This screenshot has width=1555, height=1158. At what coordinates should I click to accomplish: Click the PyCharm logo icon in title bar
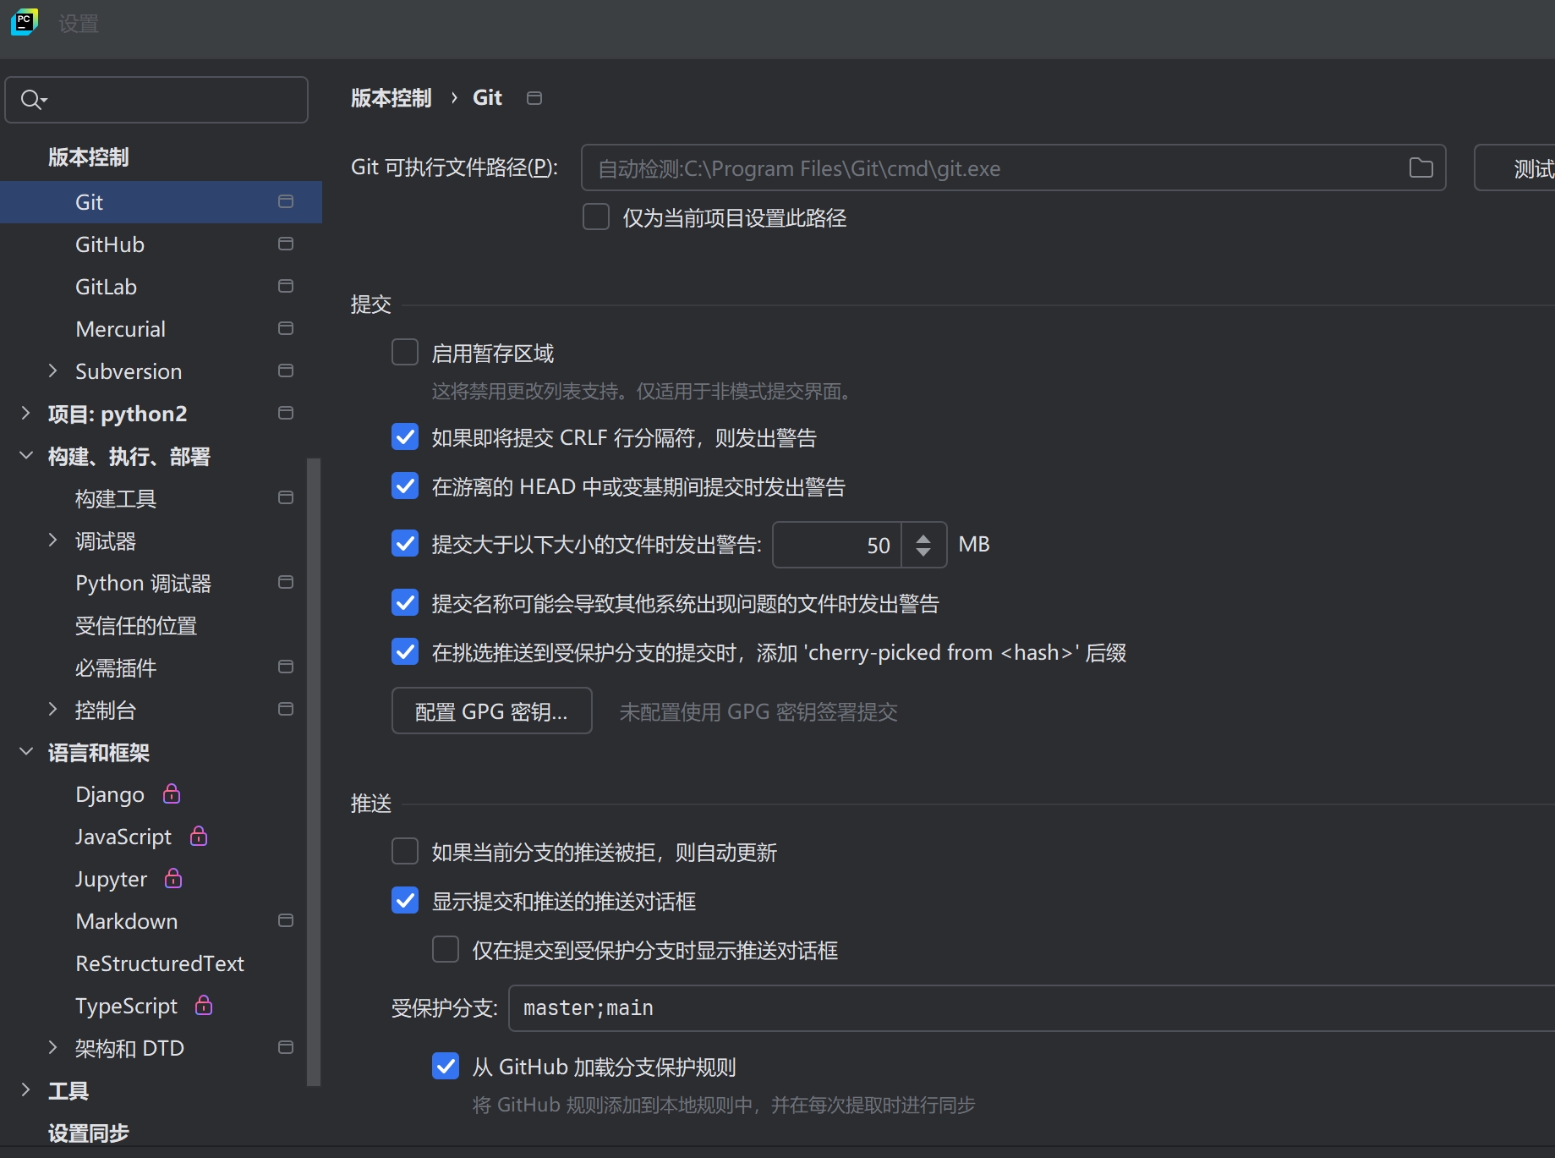coord(25,22)
